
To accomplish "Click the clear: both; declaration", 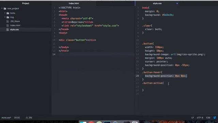I will click(154, 29).
